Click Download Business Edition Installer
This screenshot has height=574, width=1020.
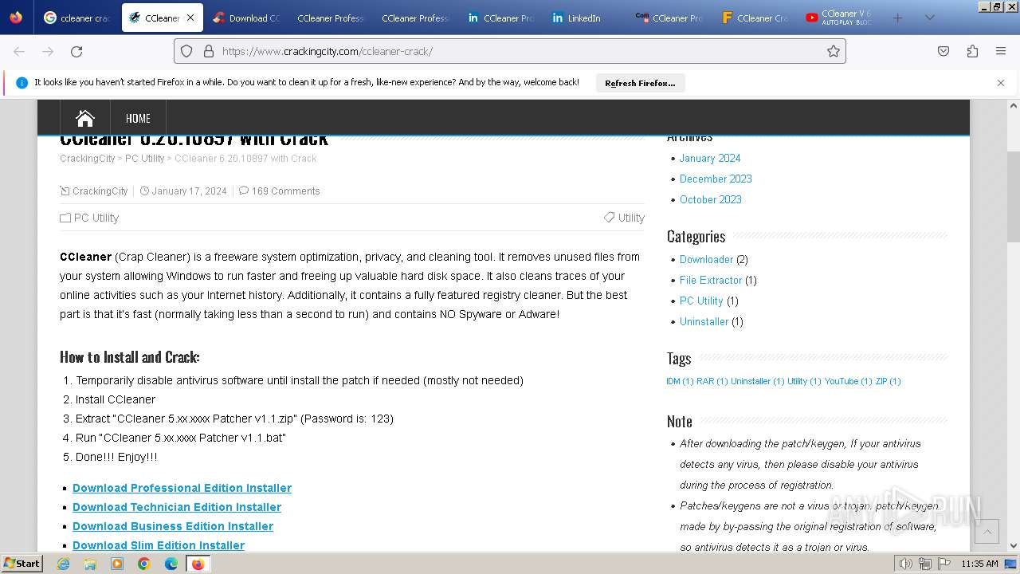[x=173, y=526]
